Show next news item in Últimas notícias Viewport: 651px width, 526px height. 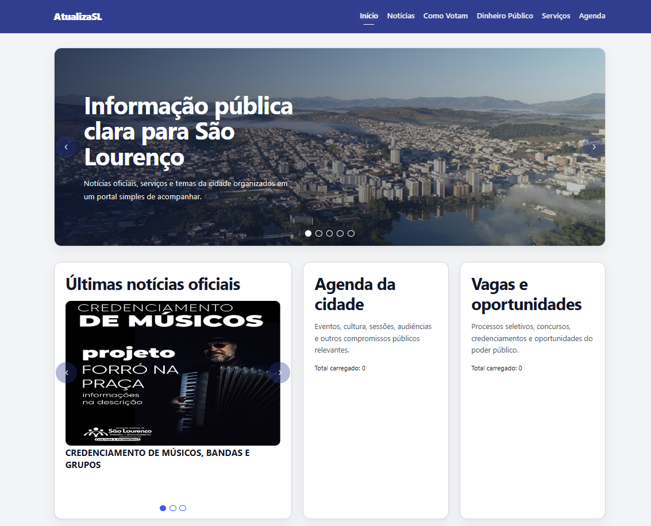click(x=280, y=373)
